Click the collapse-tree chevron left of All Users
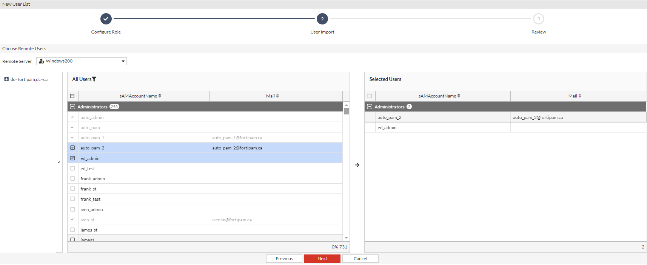Screen dimensions: 647x265 pyautogui.click(x=59, y=162)
